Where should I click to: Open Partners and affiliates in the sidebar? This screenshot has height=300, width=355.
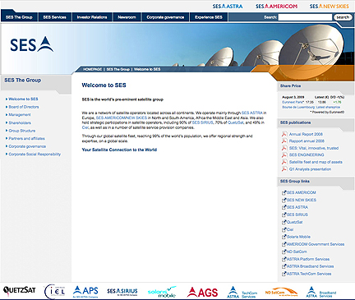tap(26, 138)
